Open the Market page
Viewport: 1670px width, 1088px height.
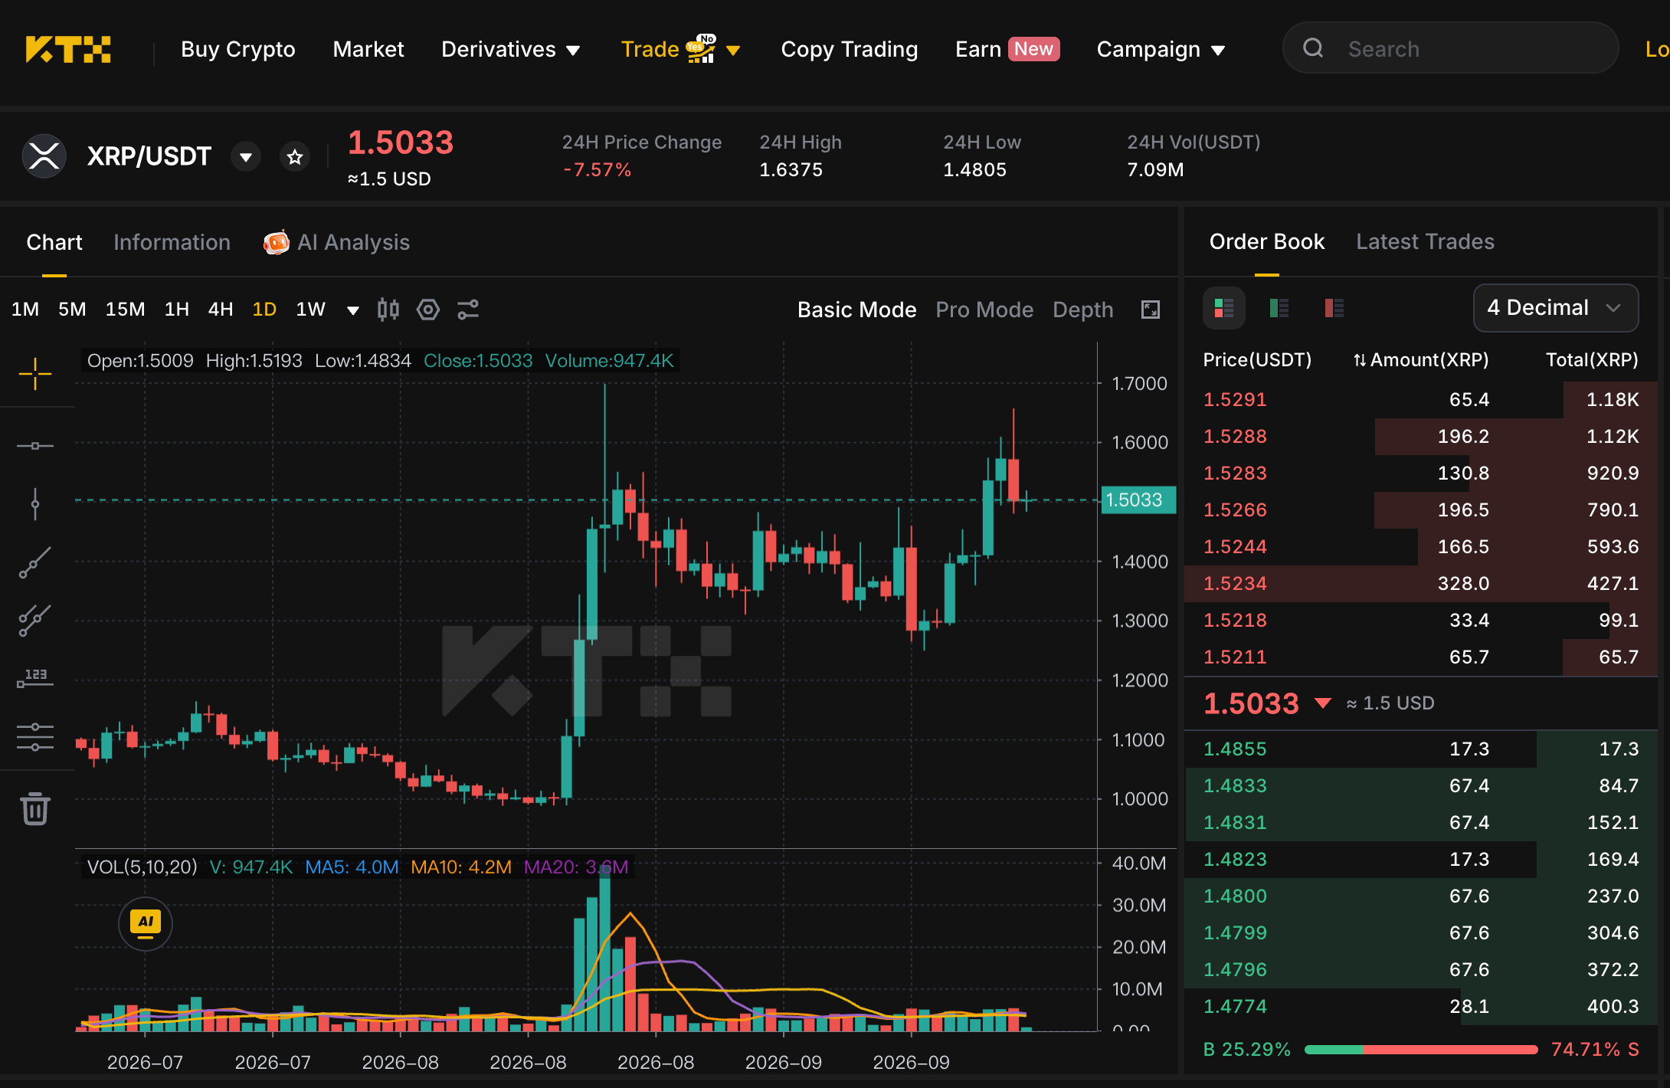(x=368, y=50)
